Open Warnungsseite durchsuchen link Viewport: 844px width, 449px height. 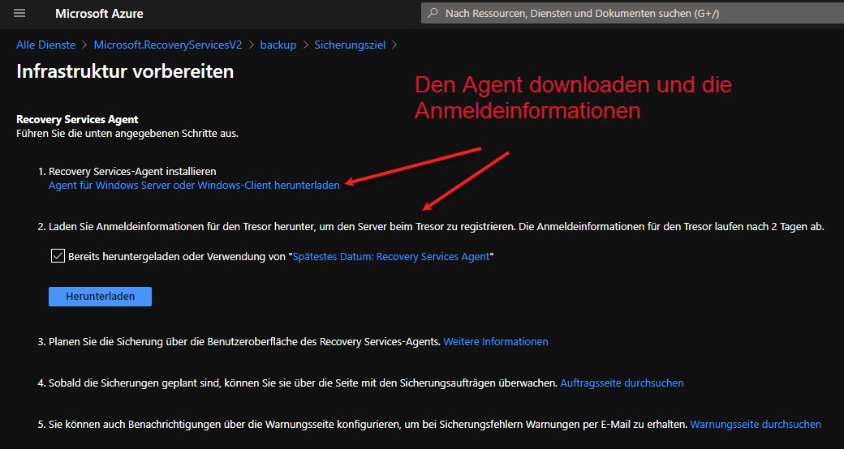(756, 424)
